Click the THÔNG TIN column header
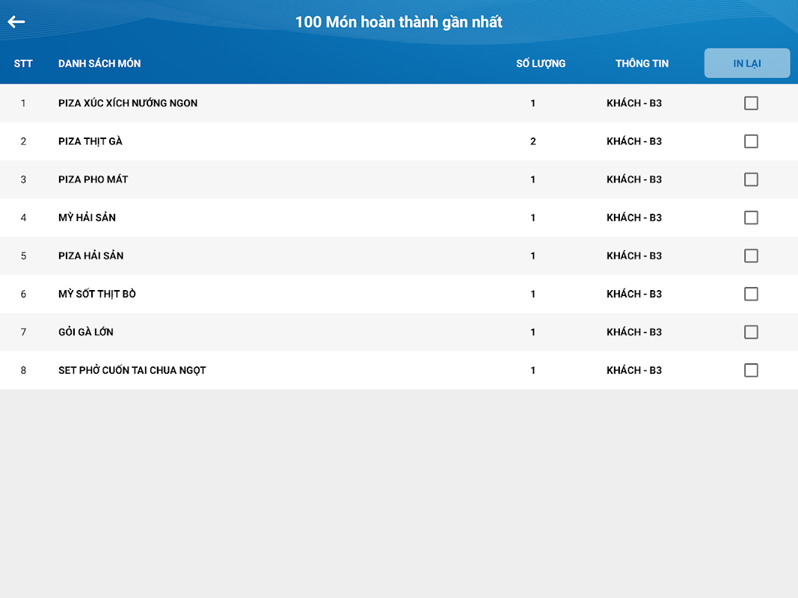798x598 pixels. coord(642,64)
